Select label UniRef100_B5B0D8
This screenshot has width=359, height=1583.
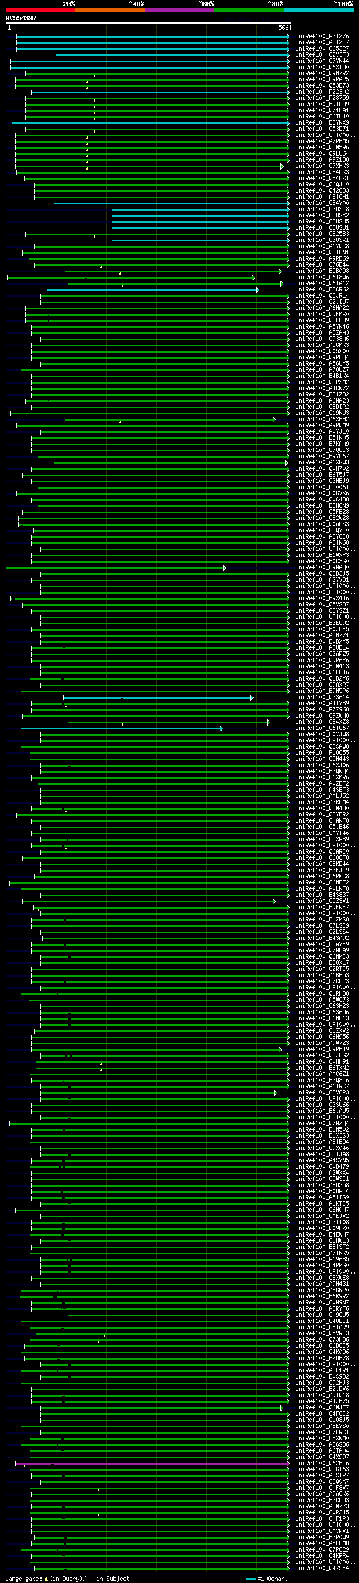[x=322, y=271]
